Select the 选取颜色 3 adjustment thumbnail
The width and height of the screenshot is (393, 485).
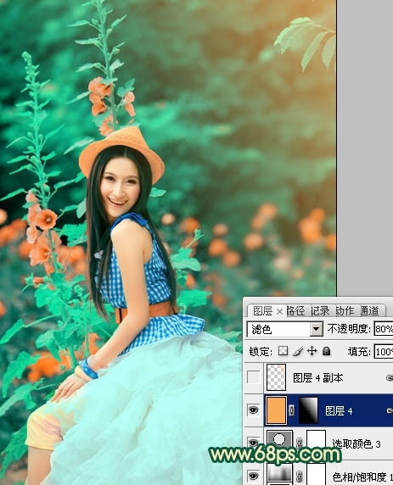pyautogui.click(x=279, y=440)
